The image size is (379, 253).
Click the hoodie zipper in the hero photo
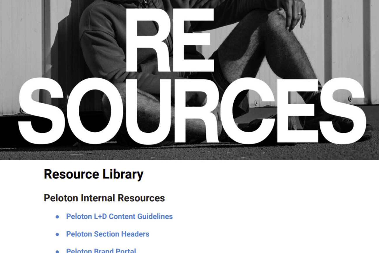145,4
